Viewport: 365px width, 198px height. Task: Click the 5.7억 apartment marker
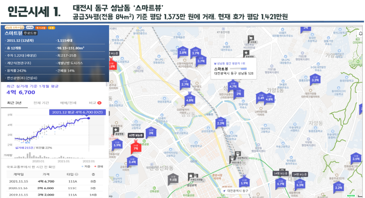click(x=280, y=183)
